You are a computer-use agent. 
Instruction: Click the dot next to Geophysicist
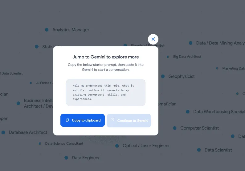pos(163,76)
